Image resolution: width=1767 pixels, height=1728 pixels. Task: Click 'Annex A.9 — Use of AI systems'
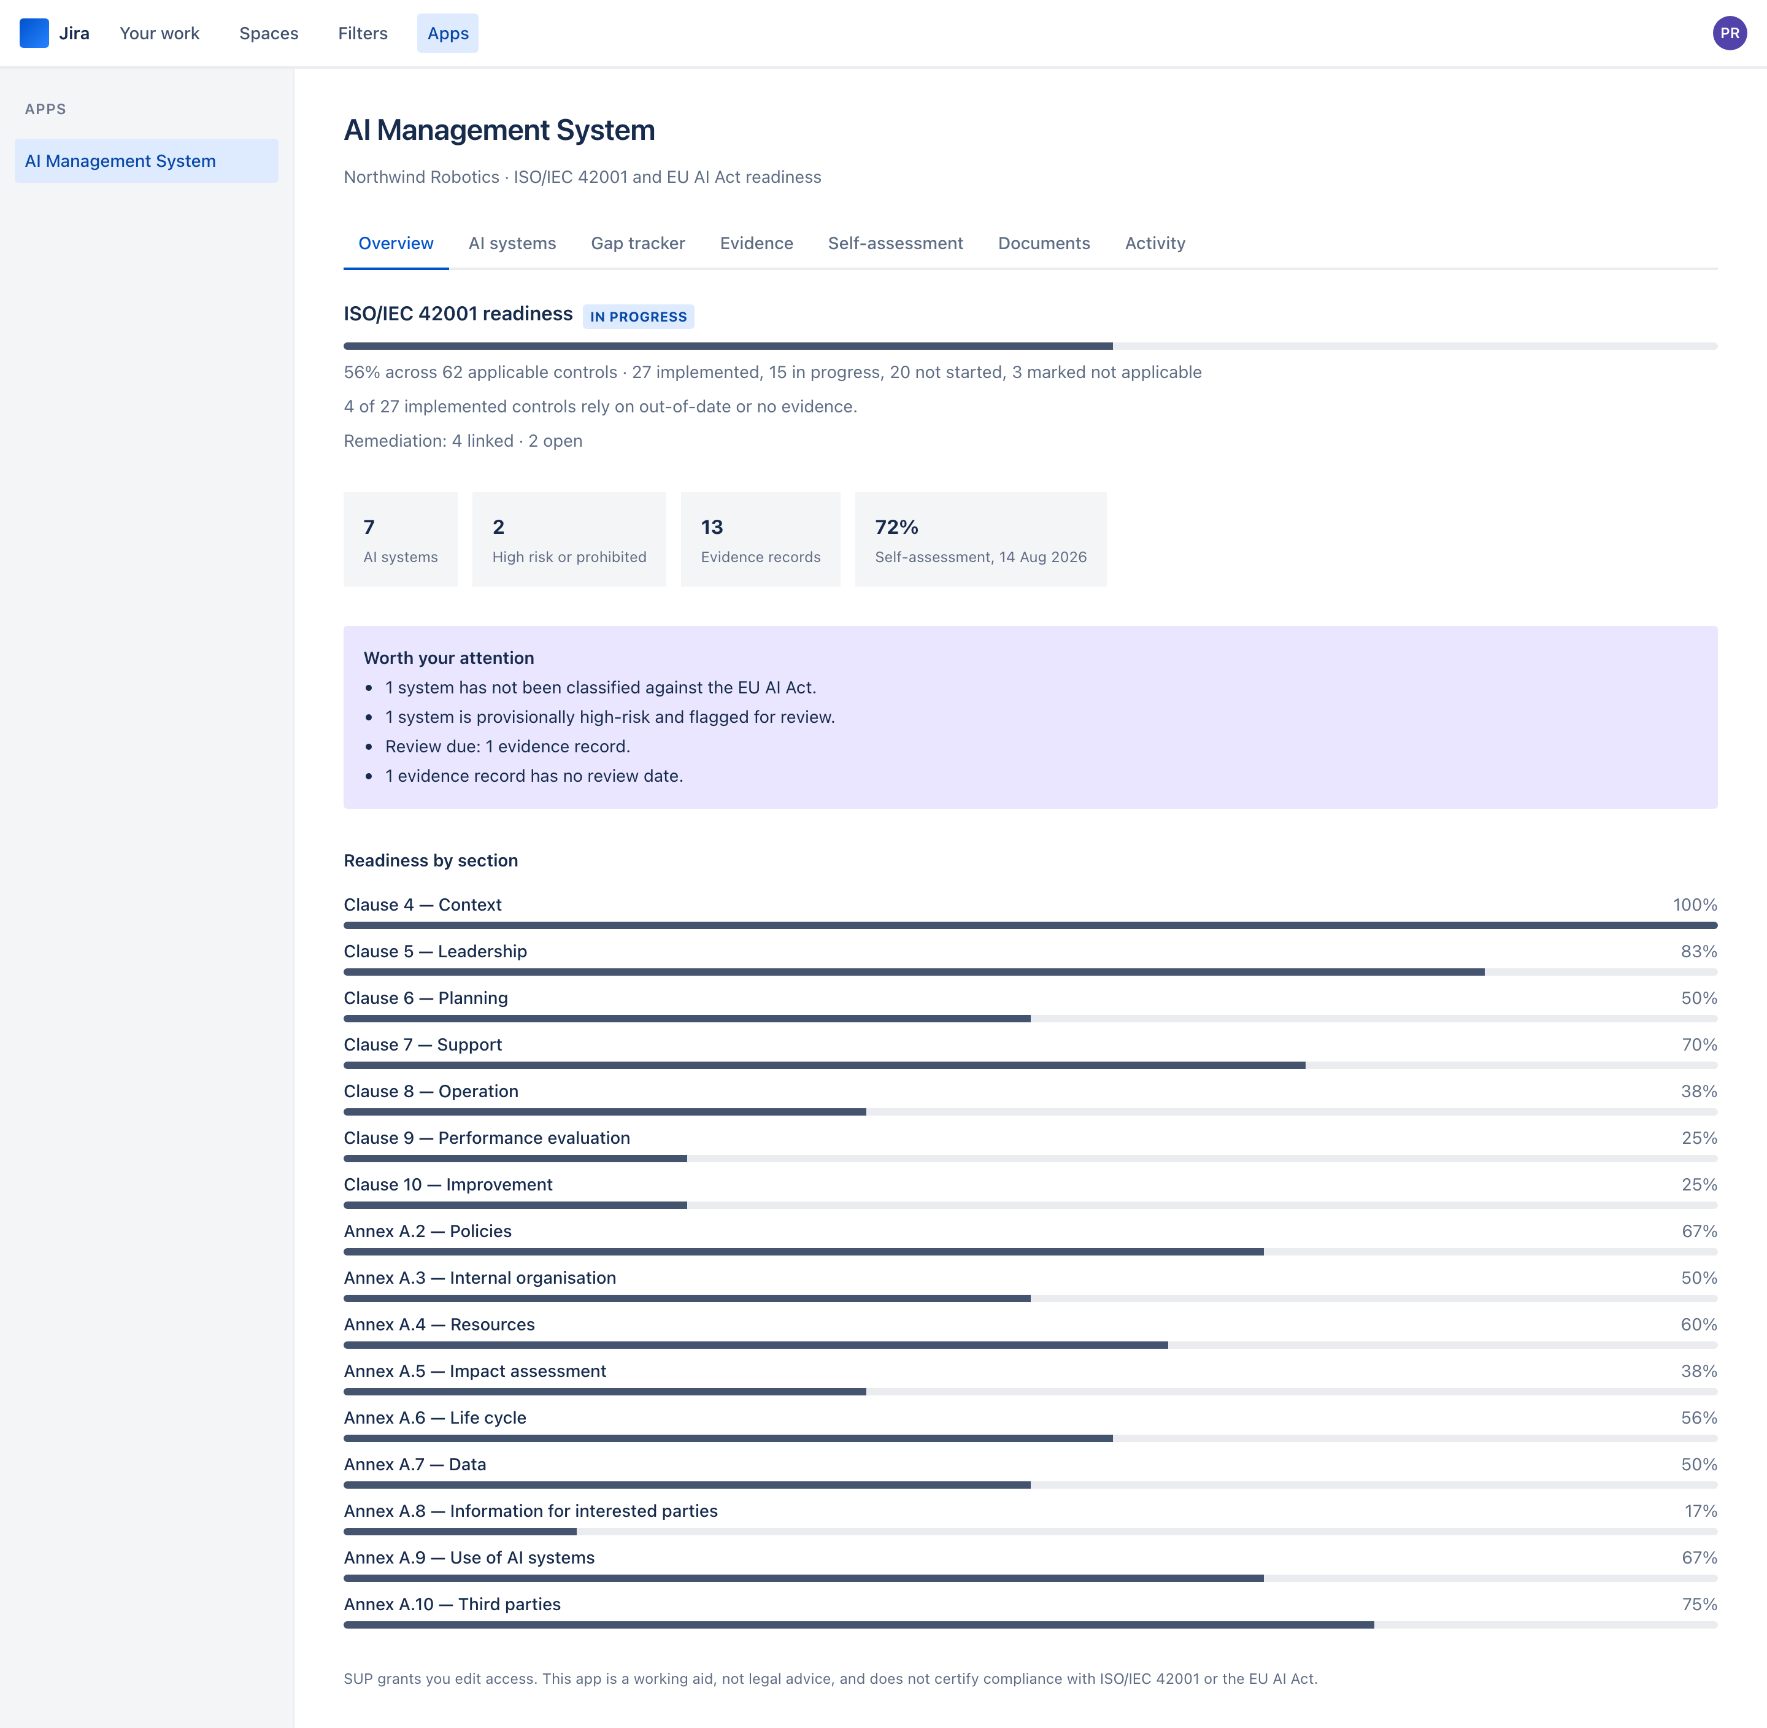469,1557
